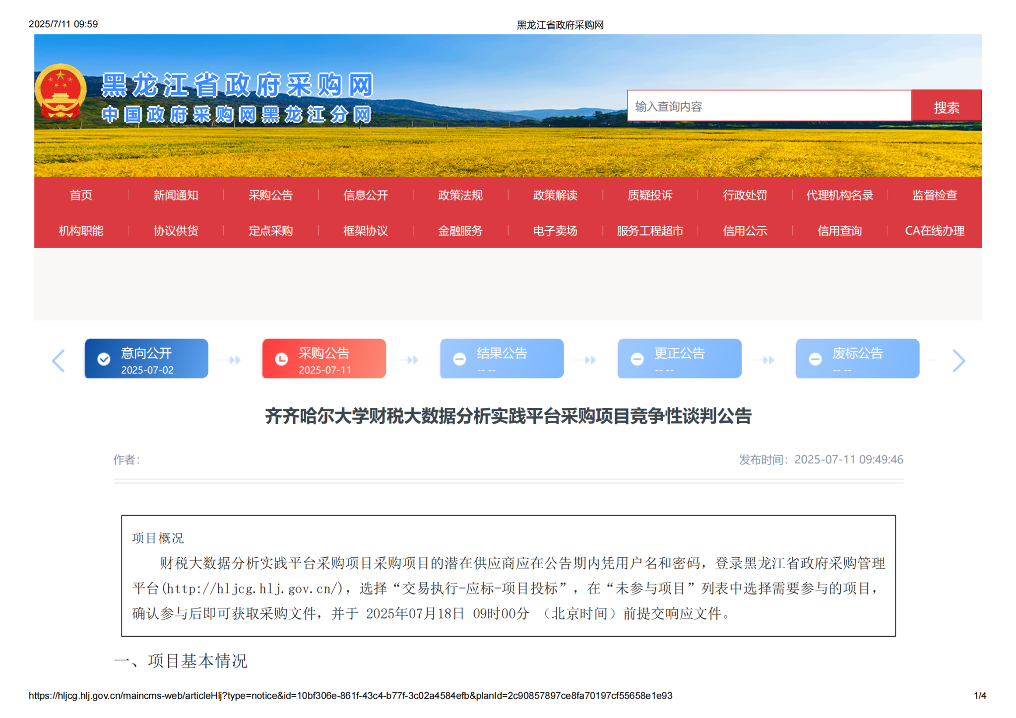Click the right arrow of process timeline
This screenshot has width=1016, height=718.
[958, 361]
